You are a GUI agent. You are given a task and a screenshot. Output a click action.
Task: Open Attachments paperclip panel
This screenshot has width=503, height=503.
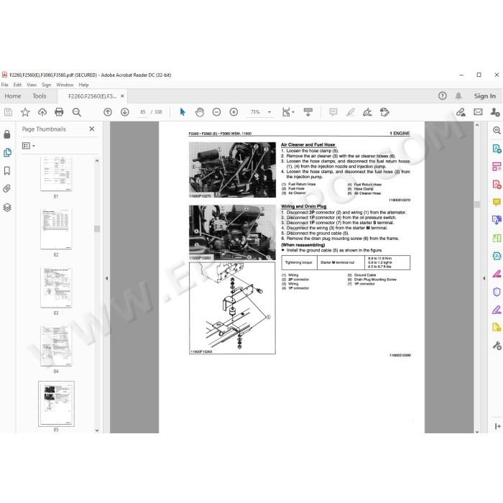(x=7, y=188)
